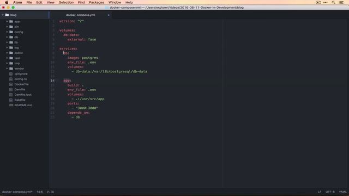The height and width of the screenshot is (196, 349).
Task: Click the word postgres in the editor
Action: point(89,58)
